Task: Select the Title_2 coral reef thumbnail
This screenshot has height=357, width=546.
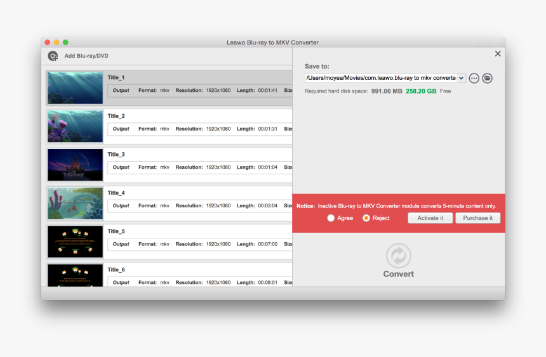Action: (75, 126)
